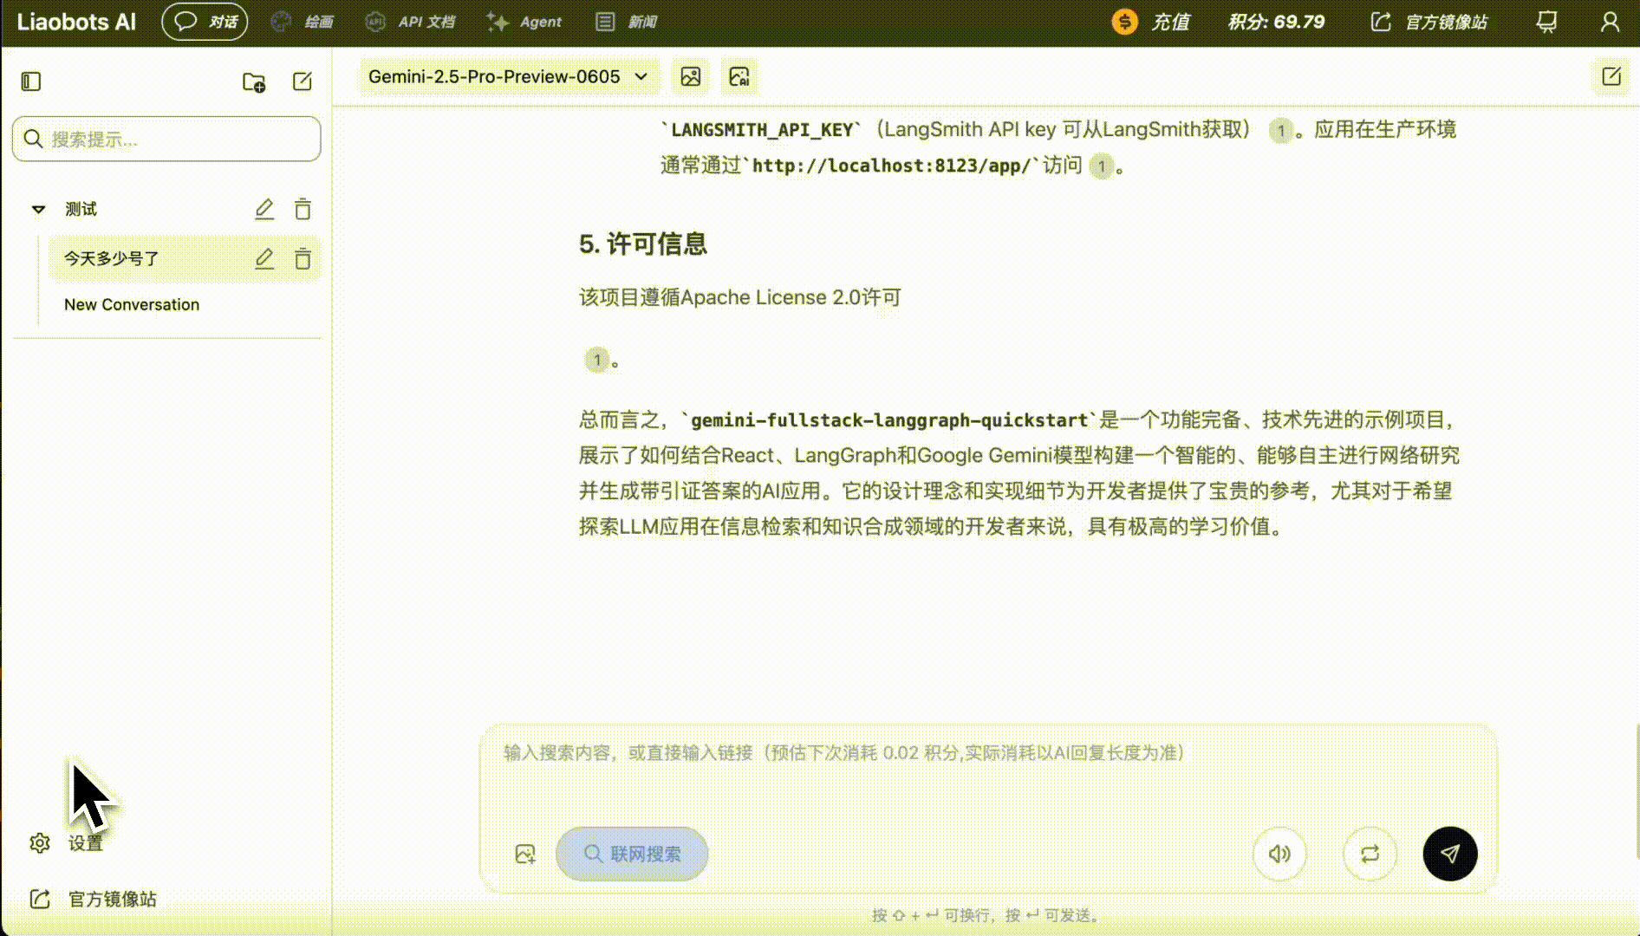Open 设置 settings in sidebar

(67, 843)
